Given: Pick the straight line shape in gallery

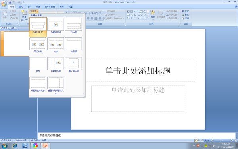Looking at the screenshot, I should tap(134, 12).
